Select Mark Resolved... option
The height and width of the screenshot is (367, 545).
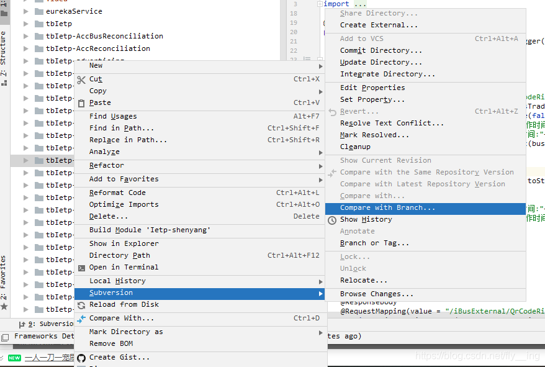click(x=425, y=135)
